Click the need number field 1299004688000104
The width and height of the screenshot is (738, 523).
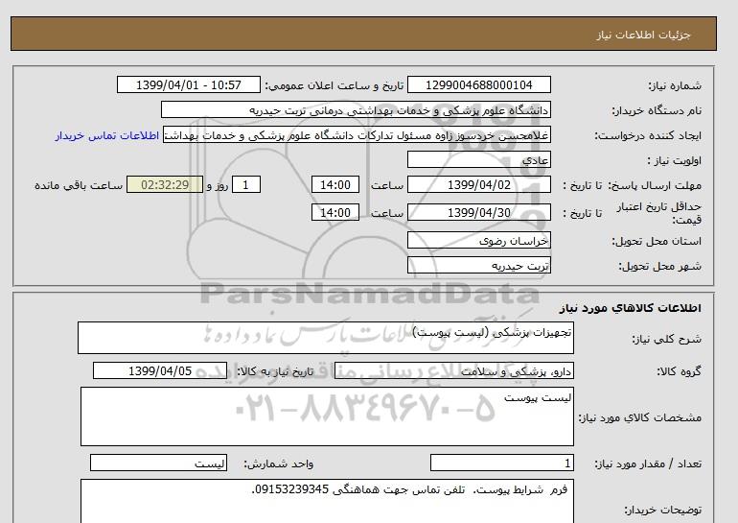tap(478, 84)
